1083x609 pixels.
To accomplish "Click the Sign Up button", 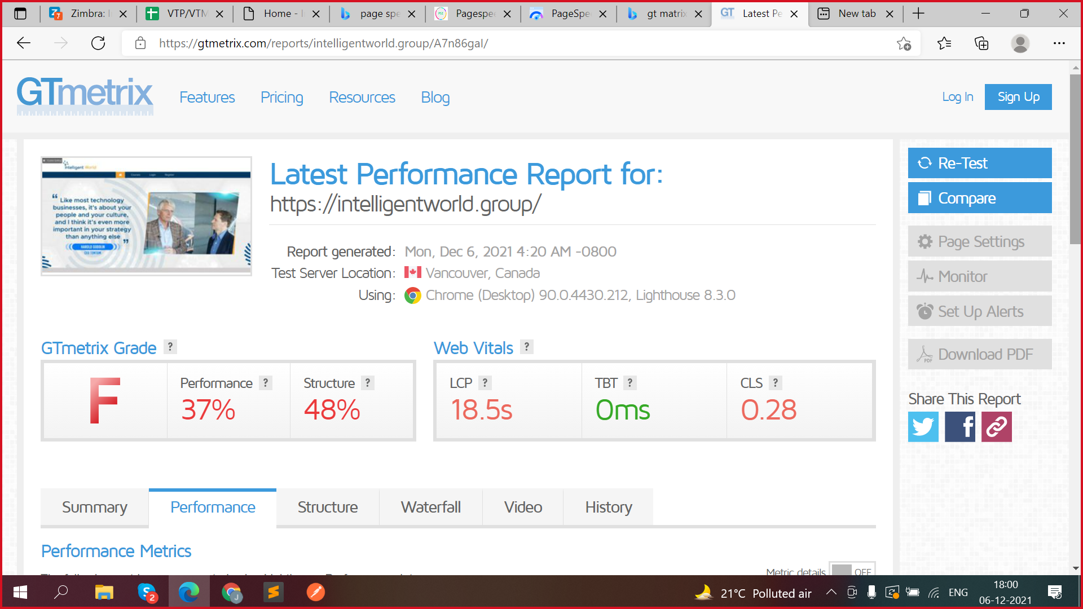I will pos(1018,97).
